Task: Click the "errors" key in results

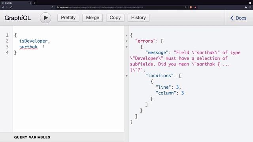Action: [x=145, y=41]
